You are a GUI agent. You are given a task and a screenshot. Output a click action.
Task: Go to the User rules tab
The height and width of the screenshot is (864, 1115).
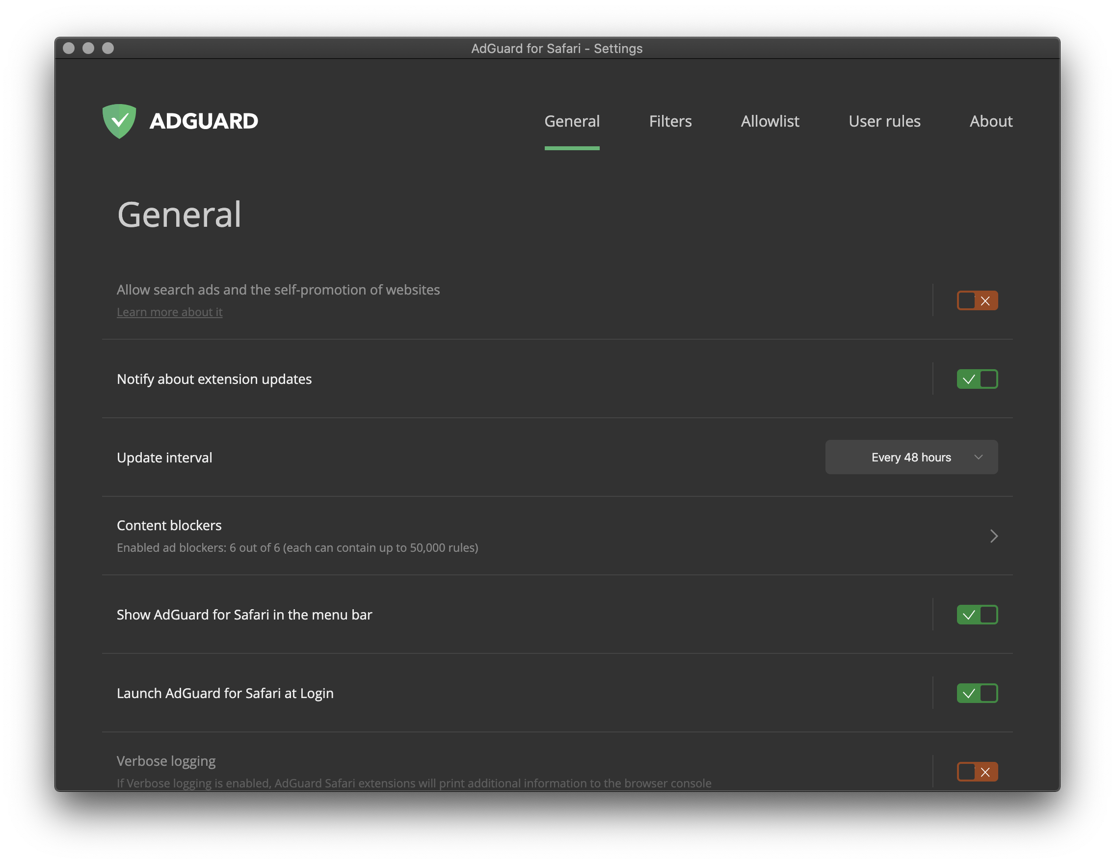[884, 121]
